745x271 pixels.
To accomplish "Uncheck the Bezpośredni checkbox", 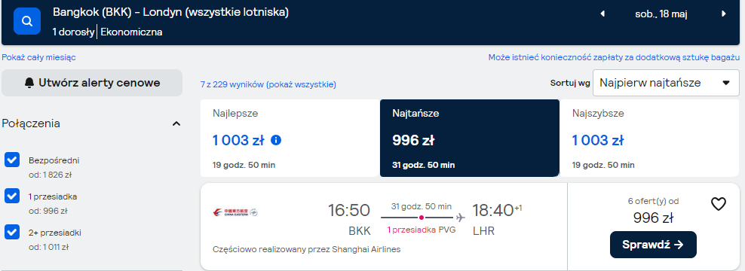I will pyautogui.click(x=12, y=160).
